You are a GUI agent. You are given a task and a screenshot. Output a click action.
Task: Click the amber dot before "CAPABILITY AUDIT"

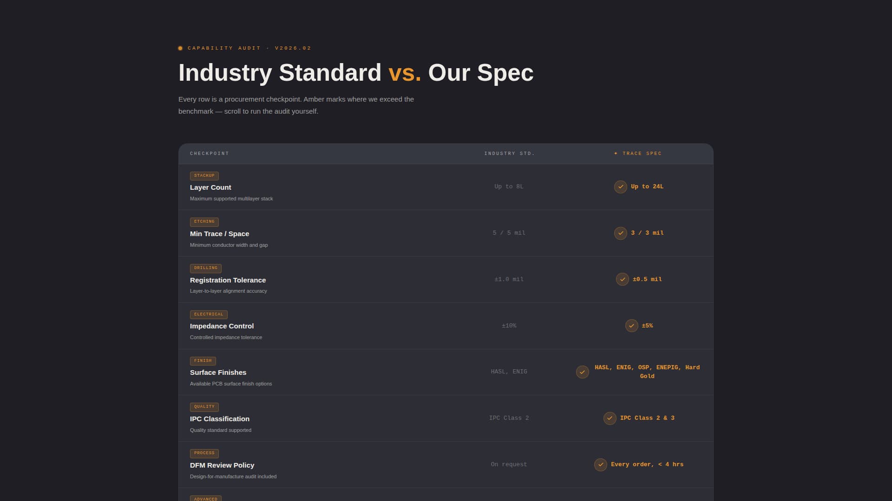[180, 48]
